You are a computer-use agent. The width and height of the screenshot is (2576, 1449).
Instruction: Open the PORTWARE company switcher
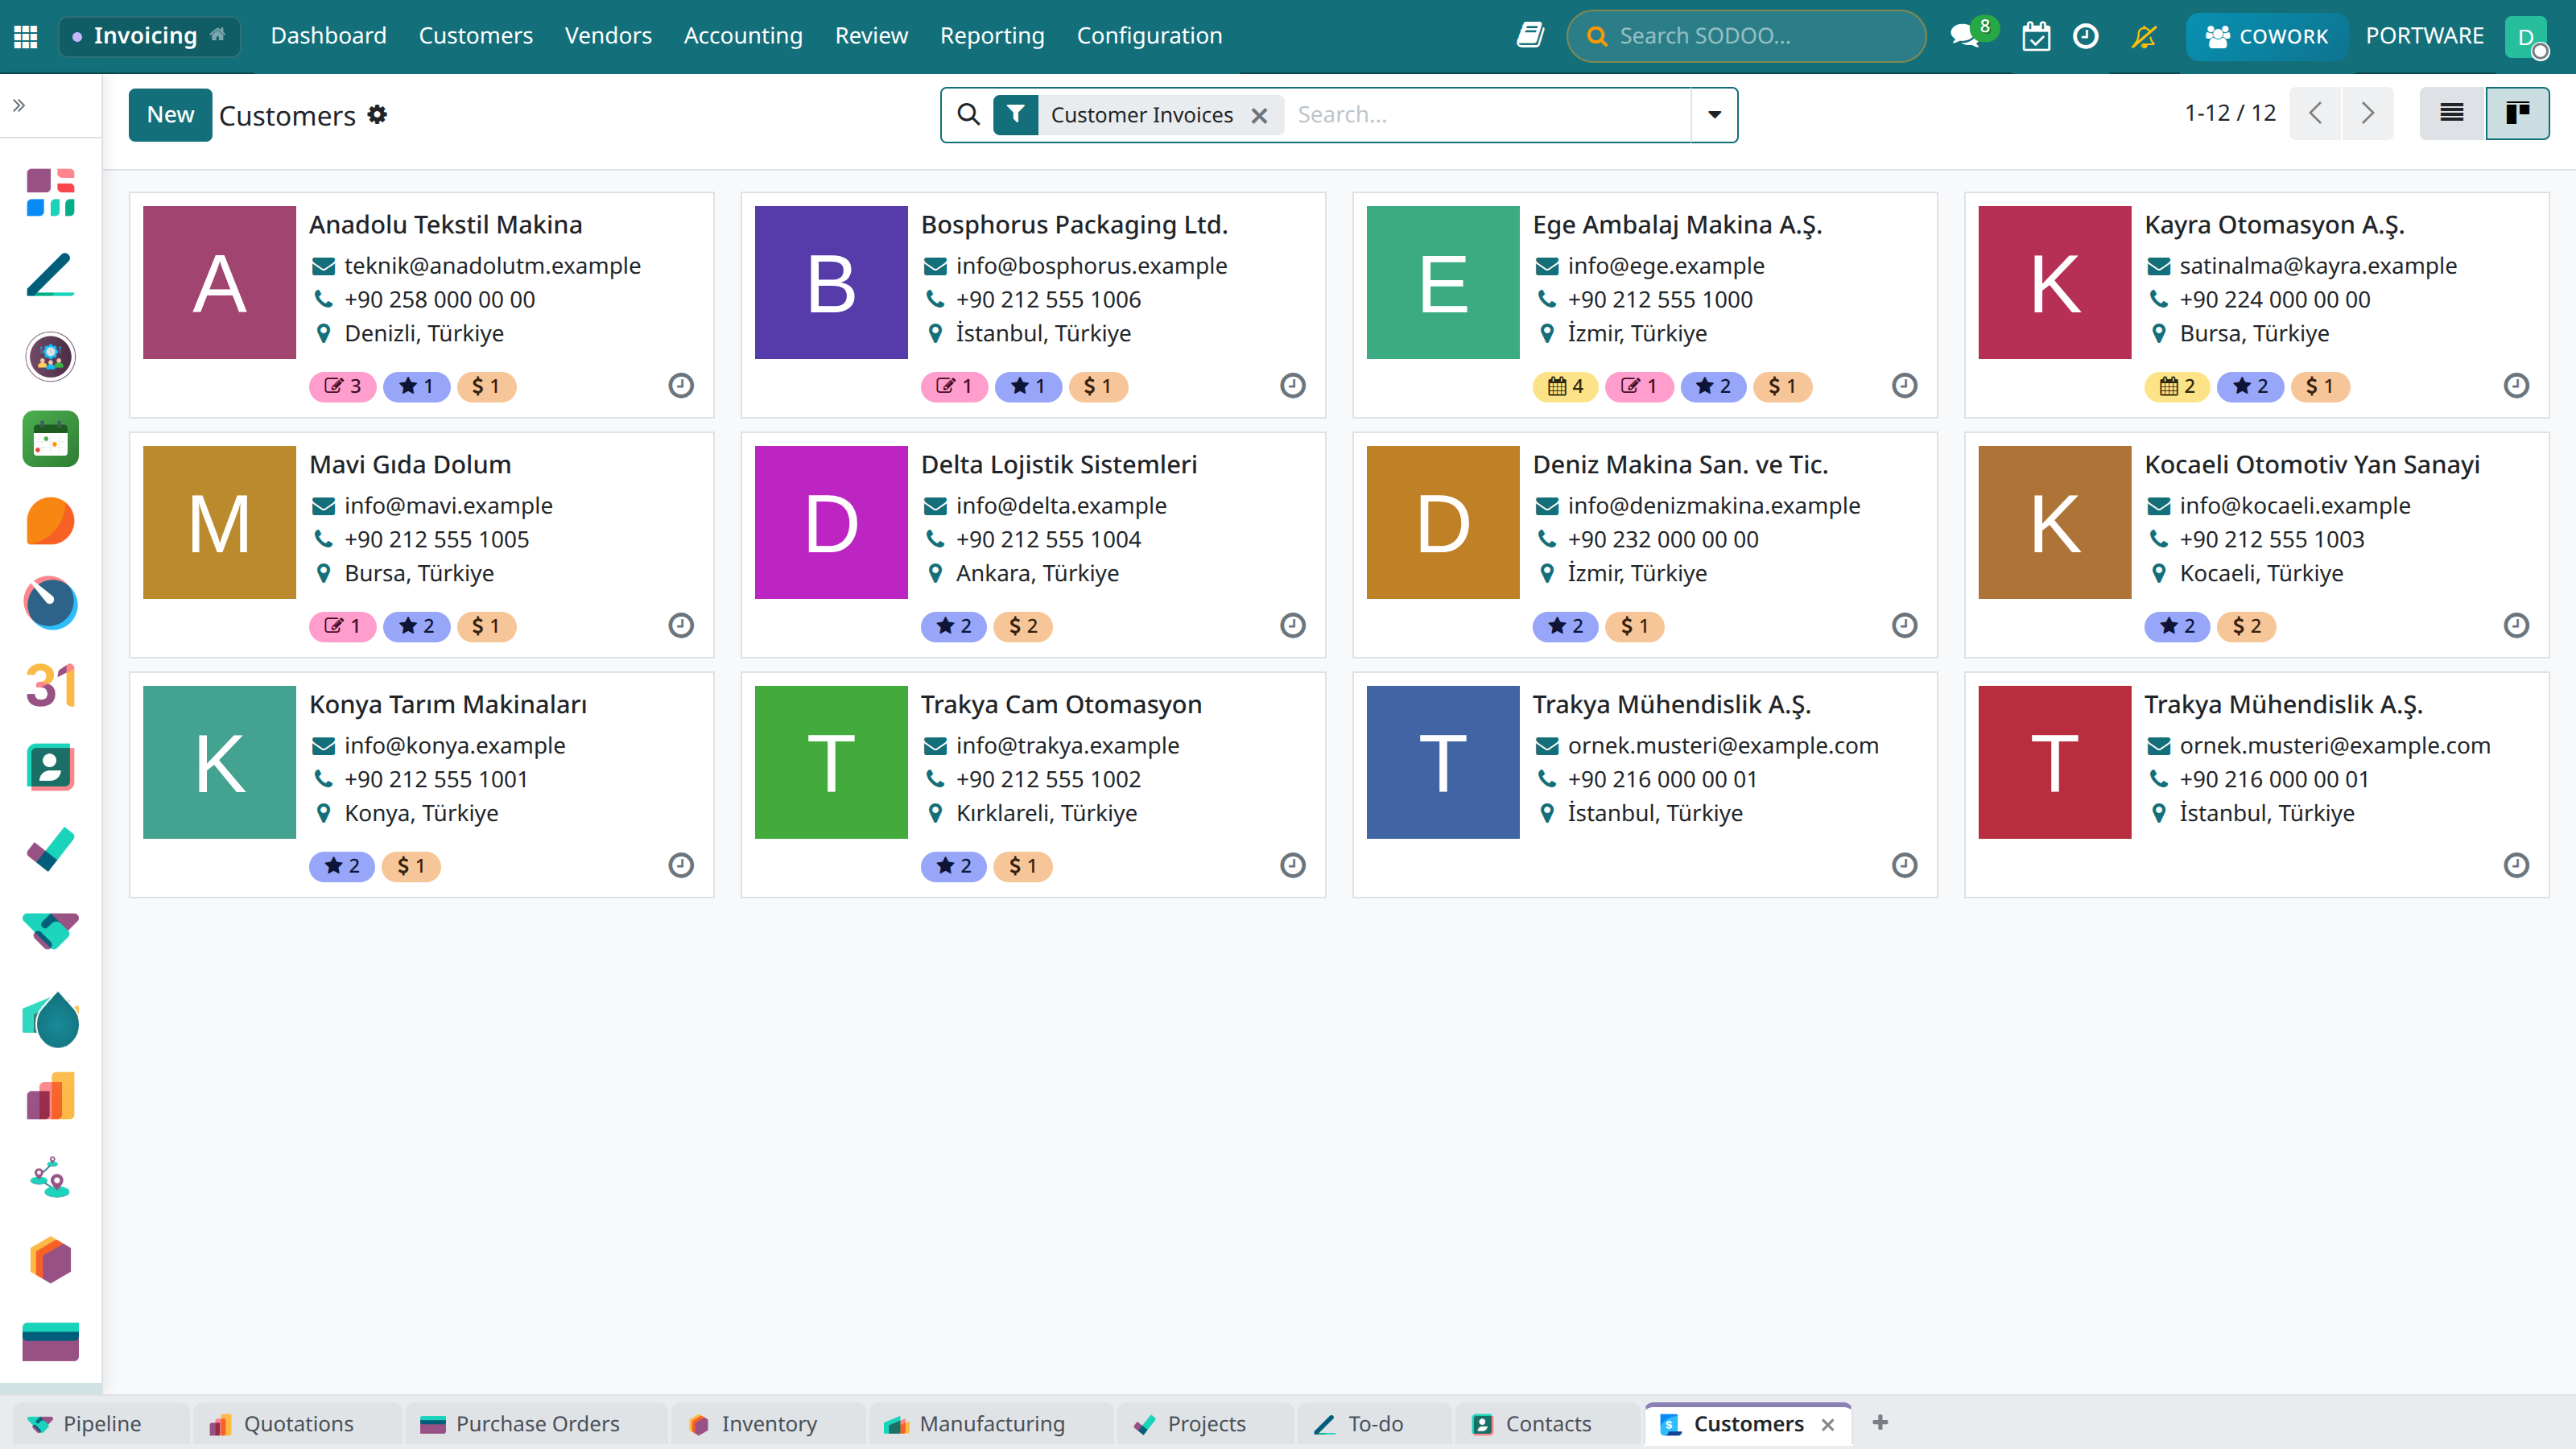click(2424, 36)
